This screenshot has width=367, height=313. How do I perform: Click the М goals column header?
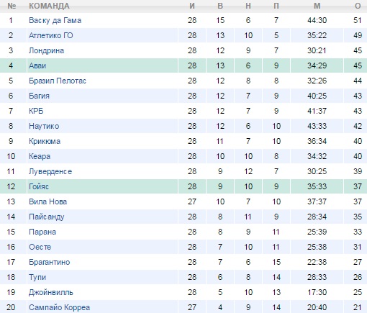coord(317,6)
